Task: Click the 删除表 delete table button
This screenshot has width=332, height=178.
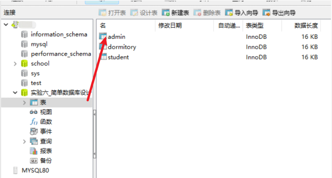Action: click(207, 13)
